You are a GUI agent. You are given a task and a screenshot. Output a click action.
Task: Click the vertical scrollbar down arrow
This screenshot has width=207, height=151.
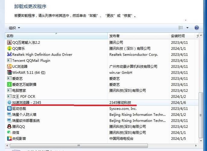[201, 141]
